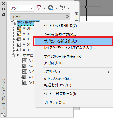Toggle auto-hide on the palette
Image resolution: width=113 pixels, height=118 pixels.
(3, 9)
